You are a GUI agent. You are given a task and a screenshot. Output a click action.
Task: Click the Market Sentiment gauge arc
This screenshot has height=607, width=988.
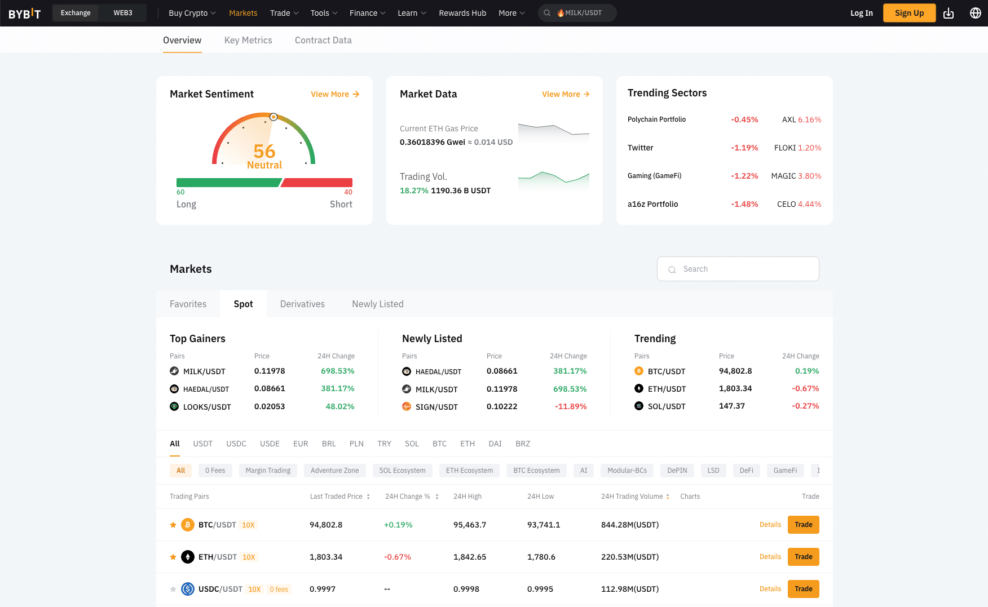pos(264,139)
